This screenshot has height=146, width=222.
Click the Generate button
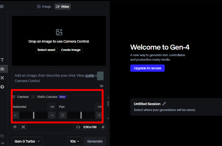pos(95,141)
